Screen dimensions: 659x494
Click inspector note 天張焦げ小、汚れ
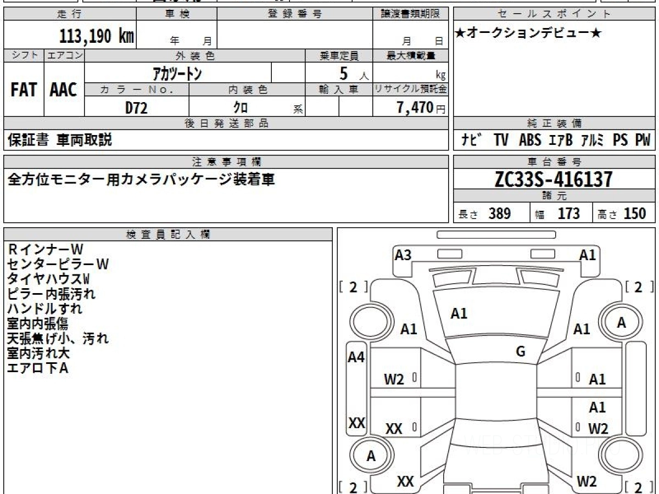(58, 338)
